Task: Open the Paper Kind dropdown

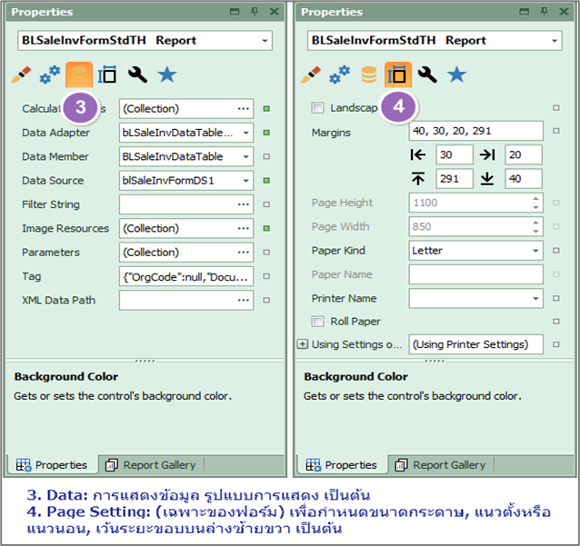Action: 535,250
